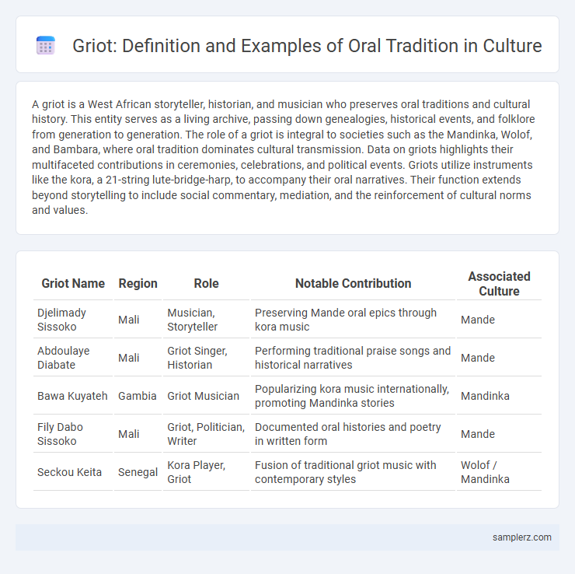
Task: Click Mande culture in Abdoulaye Diabate row
Action: click(499, 358)
